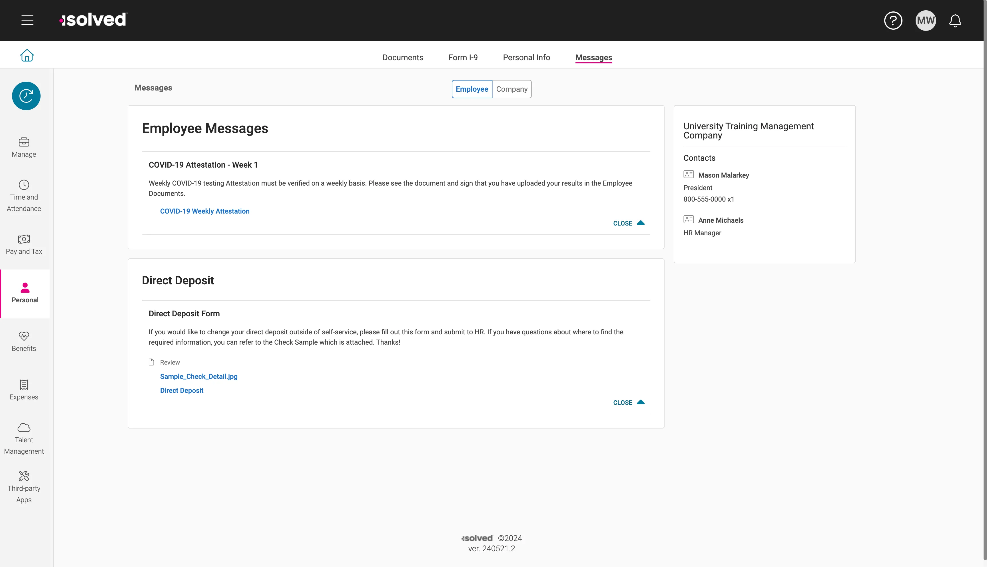987x567 pixels.
Task: Open Time and Attendance section
Action: click(x=24, y=196)
